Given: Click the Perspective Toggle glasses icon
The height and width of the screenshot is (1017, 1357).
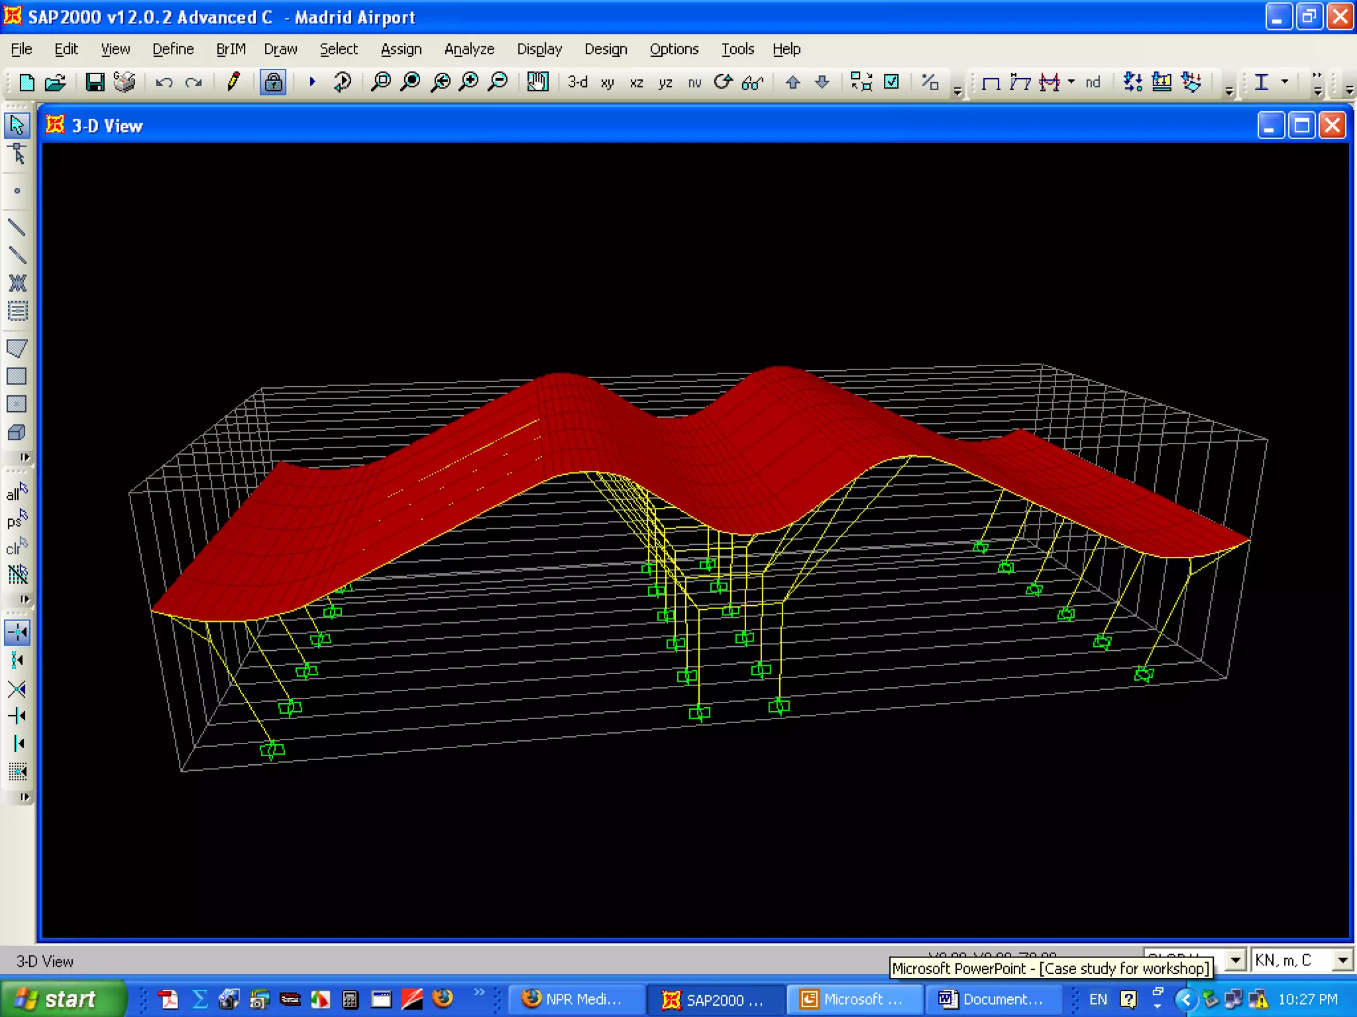Looking at the screenshot, I should (753, 83).
